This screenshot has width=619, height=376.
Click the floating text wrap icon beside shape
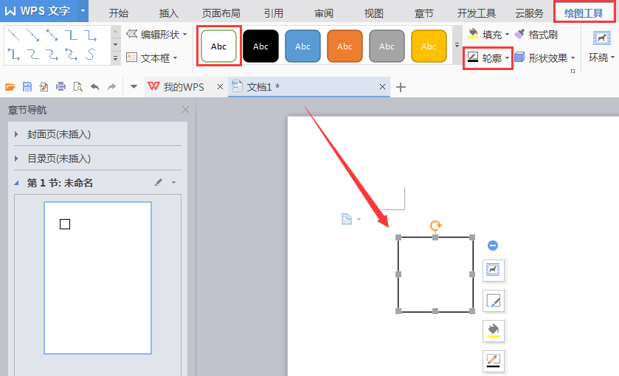pos(493,271)
